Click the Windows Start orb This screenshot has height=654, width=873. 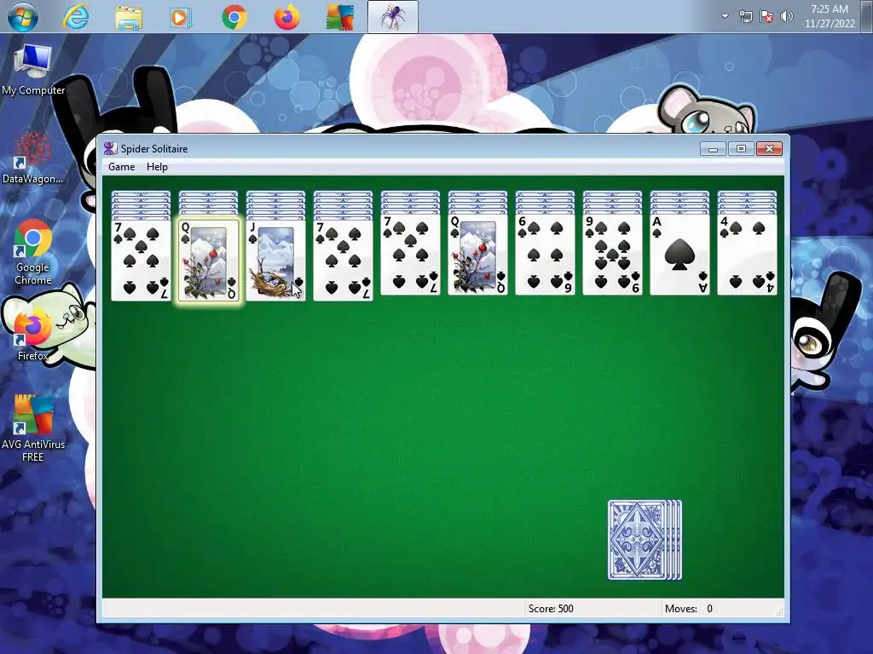(23, 17)
